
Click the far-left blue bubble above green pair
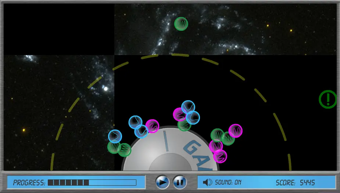(115, 136)
